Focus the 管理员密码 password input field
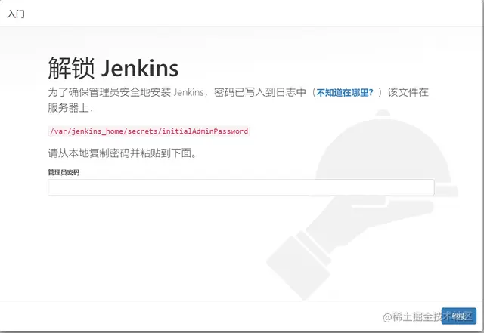Image resolution: width=484 pixels, height=333 pixels. tap(241, 187)
